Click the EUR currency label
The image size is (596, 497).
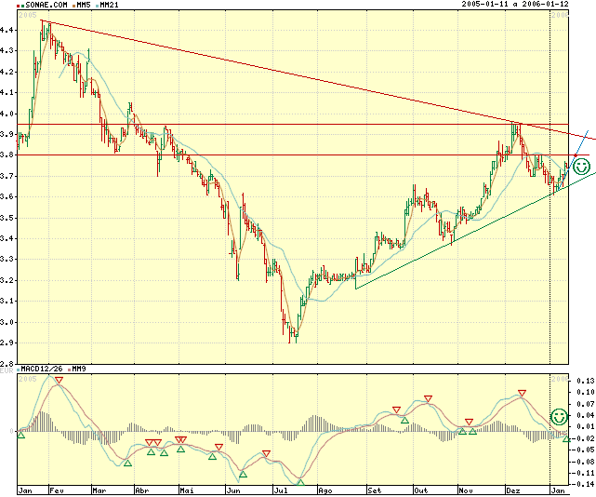(7, 370)
